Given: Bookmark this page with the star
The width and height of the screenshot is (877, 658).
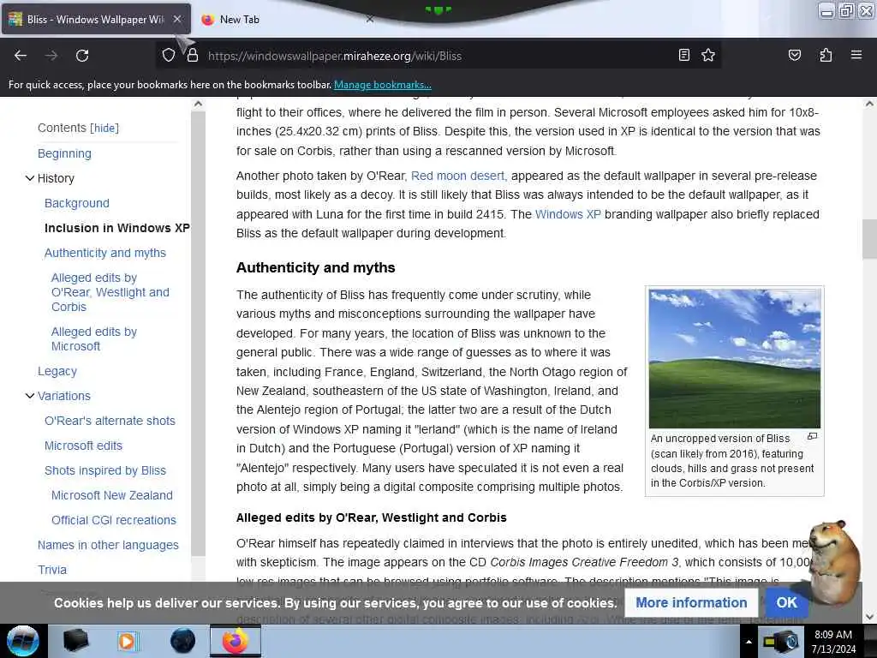Looking at the screenshot, I should click(708, 55).
